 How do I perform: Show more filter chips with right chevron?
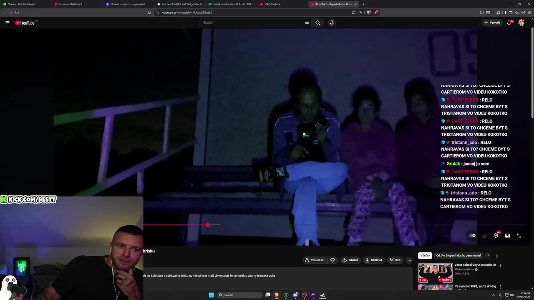tap(496, 256)
